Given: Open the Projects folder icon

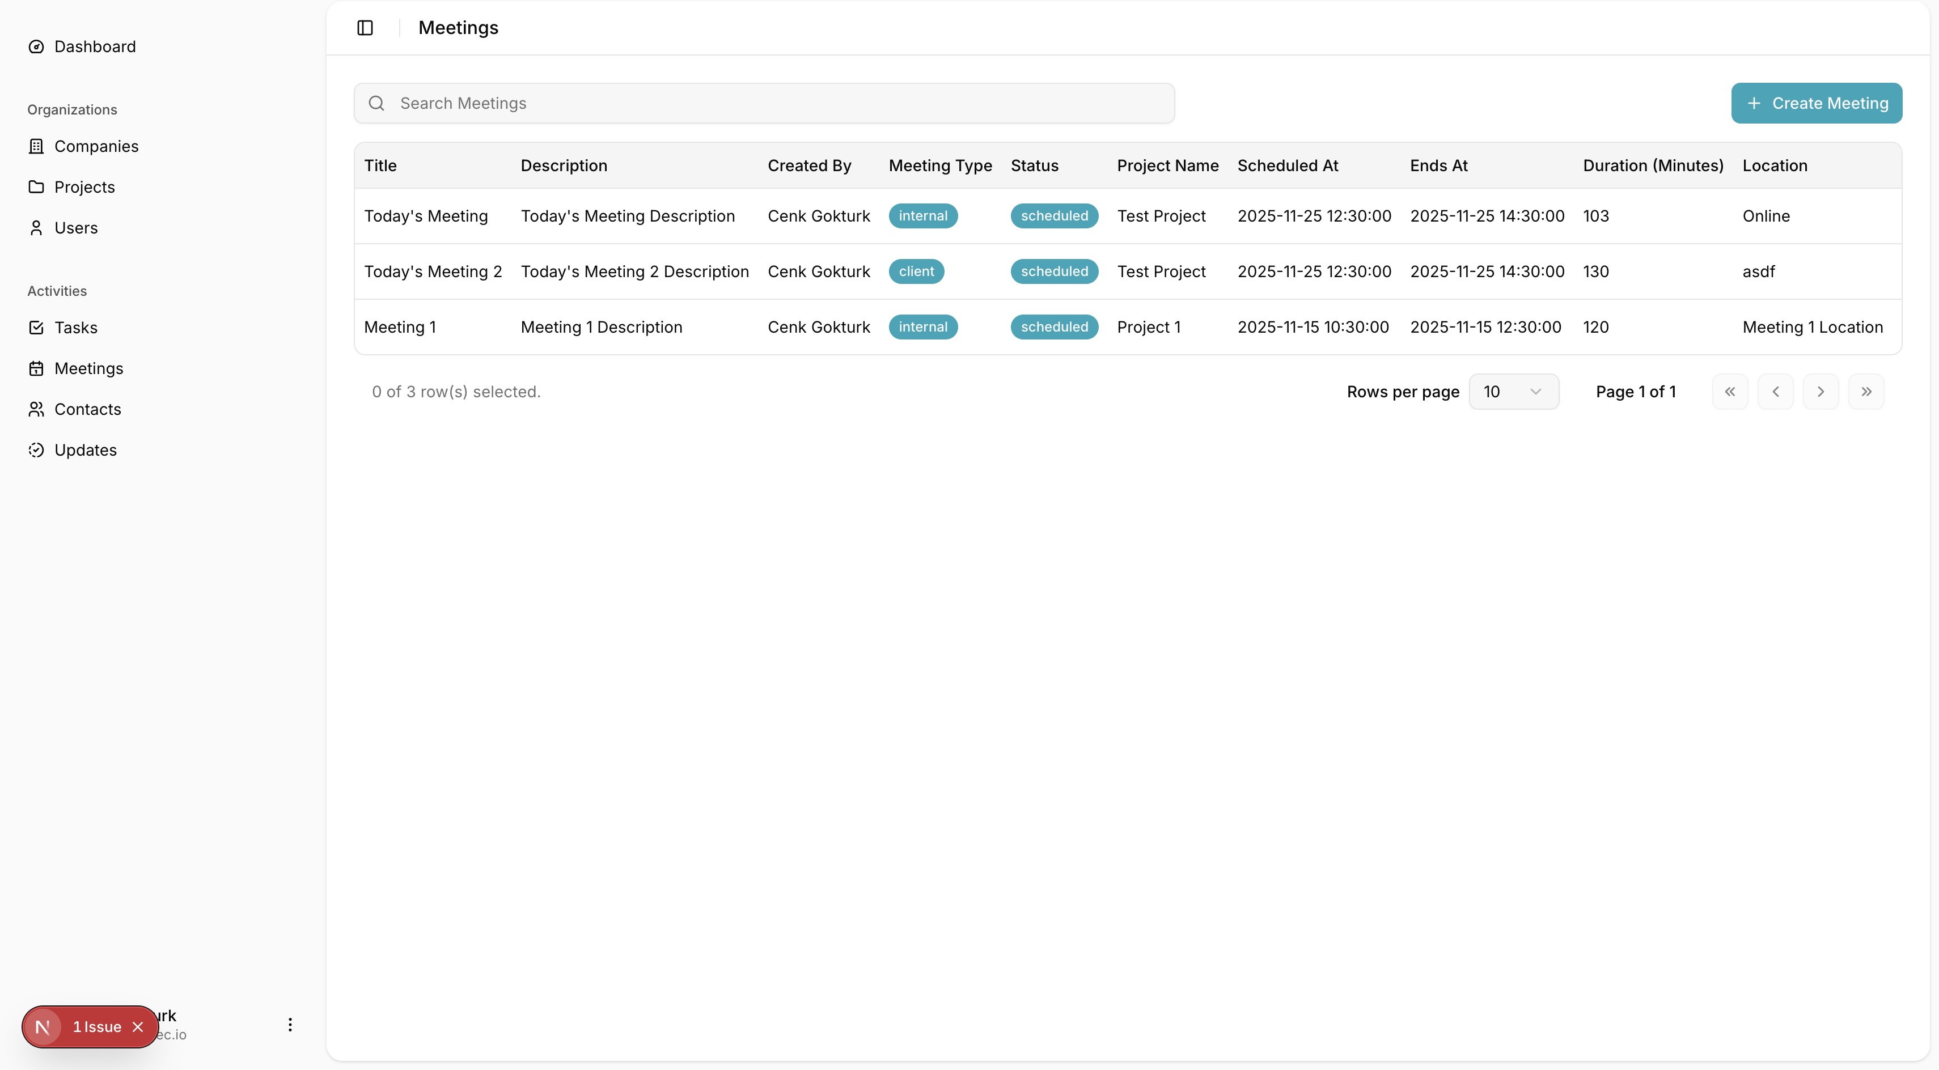Looking at the screenshot, I should pos(36,186).
